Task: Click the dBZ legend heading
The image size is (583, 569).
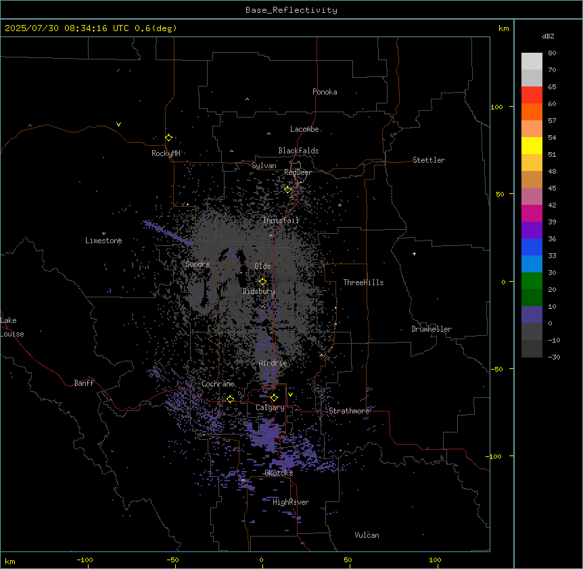Action: pyautogui.click(x=548, y=36)
